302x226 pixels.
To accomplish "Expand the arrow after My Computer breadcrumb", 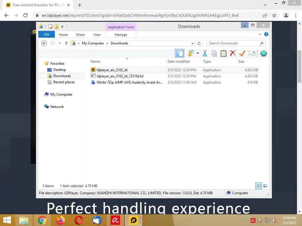I will (x=107, y=44).
